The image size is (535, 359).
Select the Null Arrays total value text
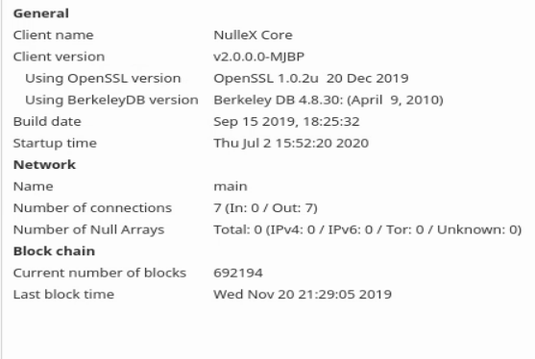coord(368,229)
